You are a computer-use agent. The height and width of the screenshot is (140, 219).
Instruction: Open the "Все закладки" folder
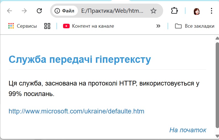(195, 26)
